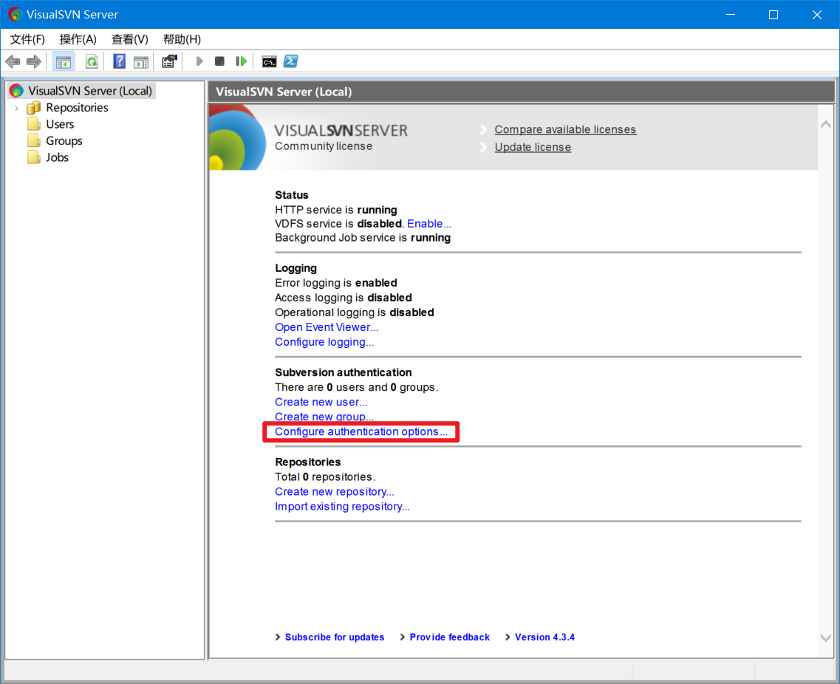Select the Repositories tree item
Screen dimensions: 840x684
pos(77,108)
